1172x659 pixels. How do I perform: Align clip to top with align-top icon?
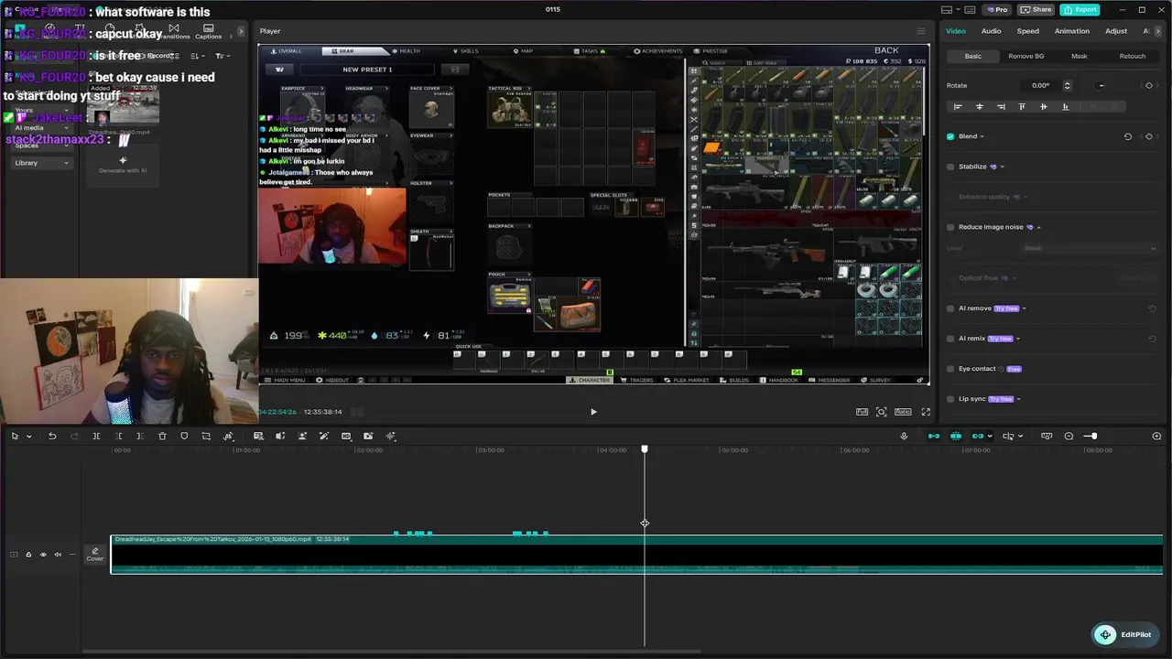pos(1022,107)
